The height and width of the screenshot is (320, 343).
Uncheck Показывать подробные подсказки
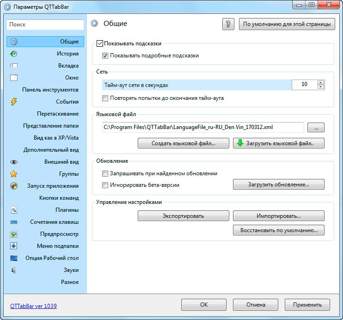[105, 55]
